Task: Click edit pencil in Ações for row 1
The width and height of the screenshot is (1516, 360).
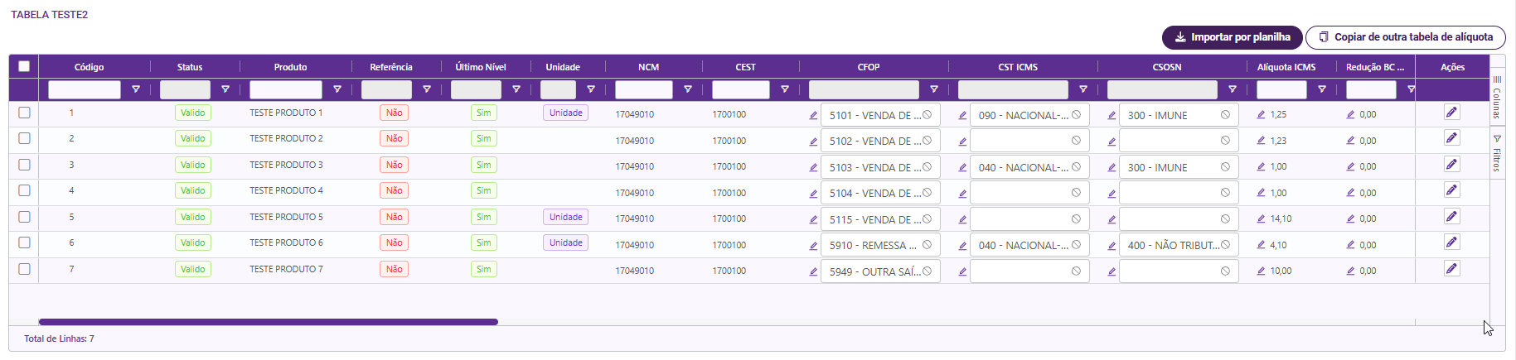Action: [1451, 113]
